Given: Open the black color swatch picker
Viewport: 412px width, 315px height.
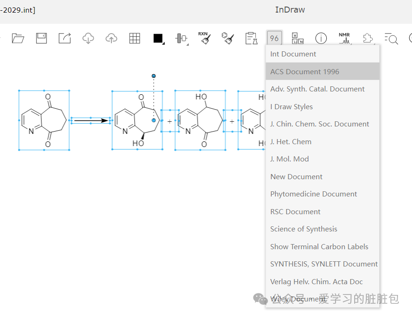Looking at the screenshot, I should (x=158, y=38).
